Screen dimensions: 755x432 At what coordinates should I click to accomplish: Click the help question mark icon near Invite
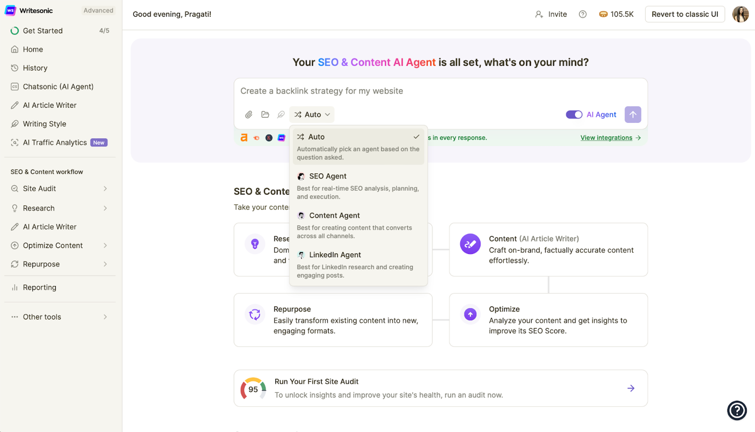tap(583, 14)
